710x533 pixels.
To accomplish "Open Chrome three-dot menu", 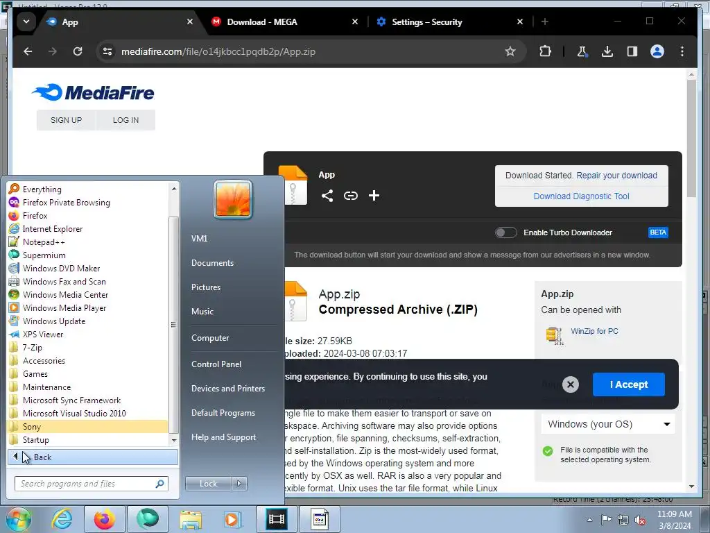I will (682, 51).
